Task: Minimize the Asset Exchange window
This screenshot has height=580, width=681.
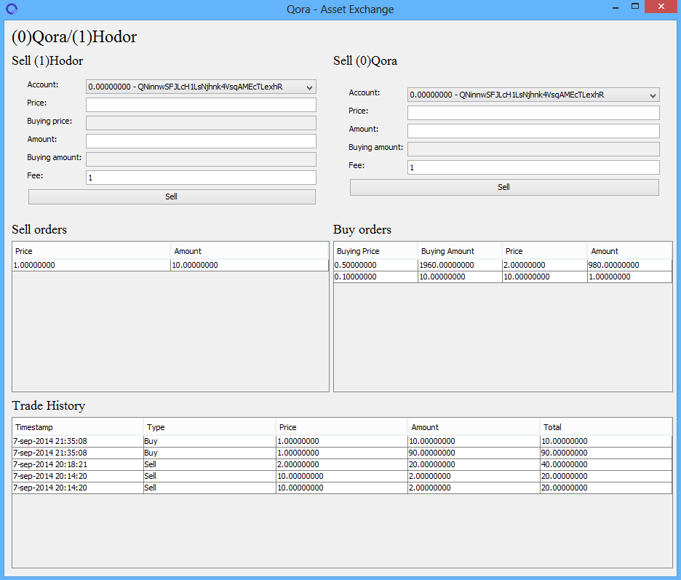Action: point(615,7)
